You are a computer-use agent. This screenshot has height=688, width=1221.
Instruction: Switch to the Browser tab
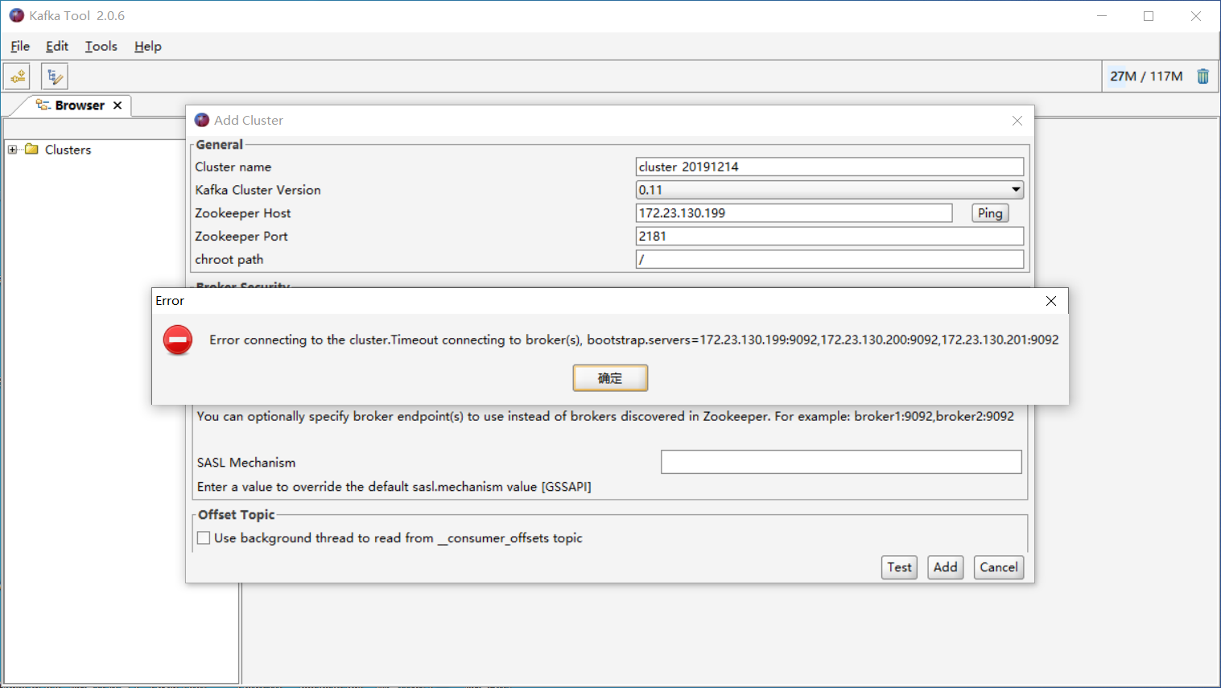tap(80, 105)
